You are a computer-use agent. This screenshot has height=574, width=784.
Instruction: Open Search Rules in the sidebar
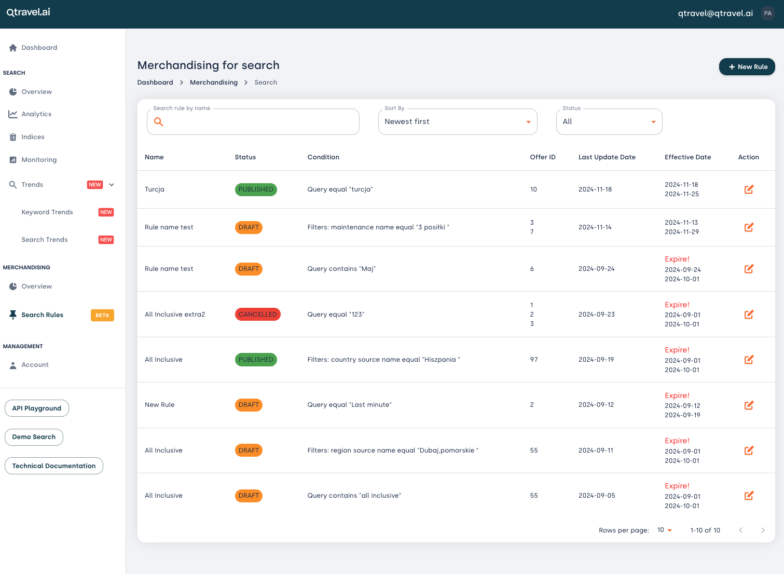(43, 315)
